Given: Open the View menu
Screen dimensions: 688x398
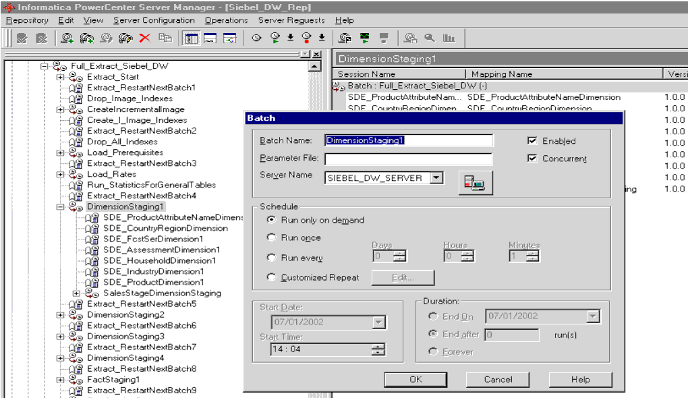Looking at the screenshot, I should [94, 20].
